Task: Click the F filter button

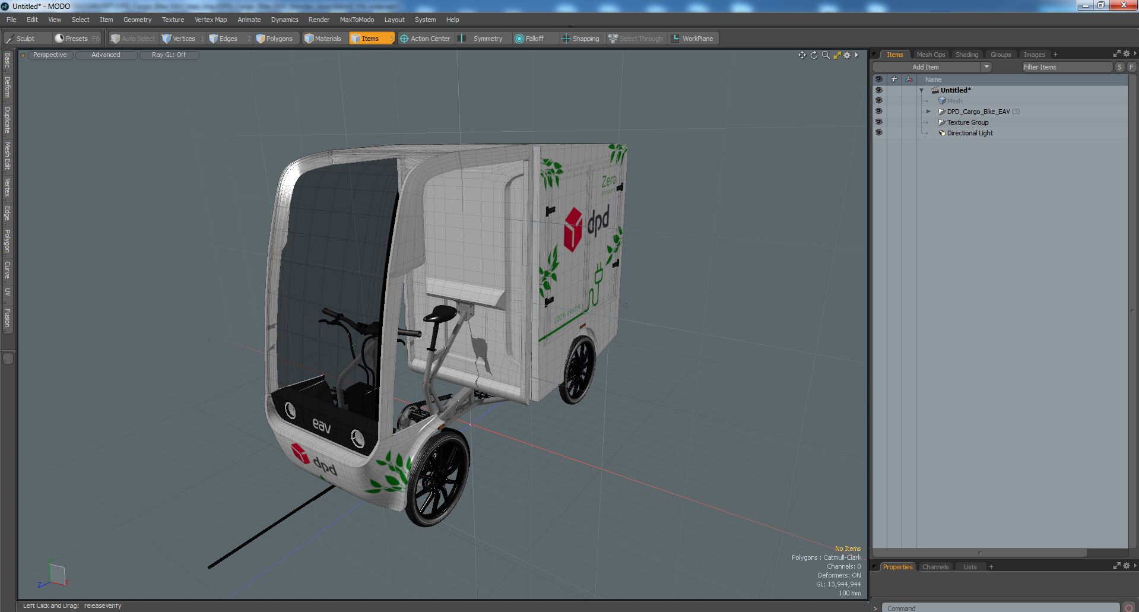Action: [x=1131, y=67]
